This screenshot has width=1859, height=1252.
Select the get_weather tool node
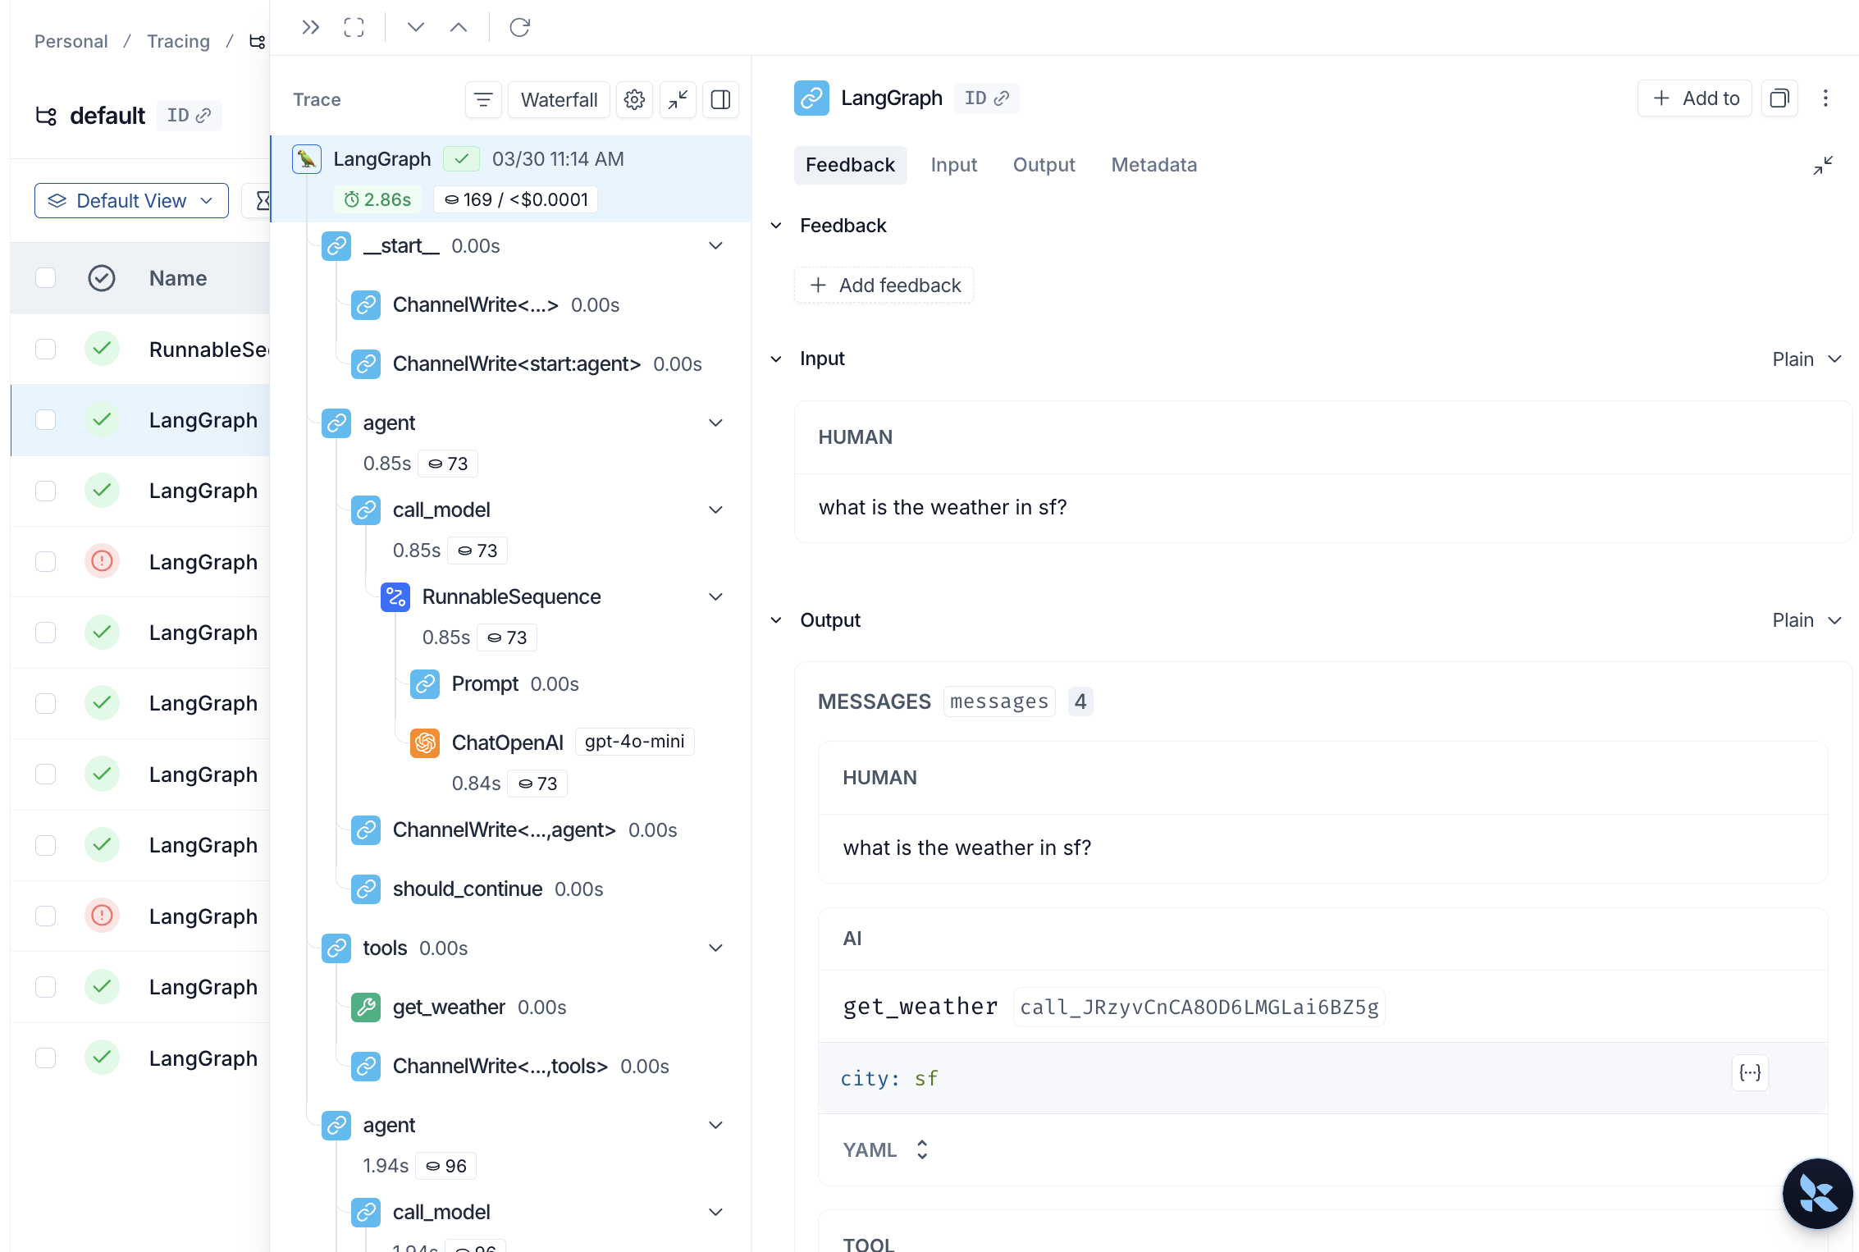pyautogui.click(x=449, y=1007)
